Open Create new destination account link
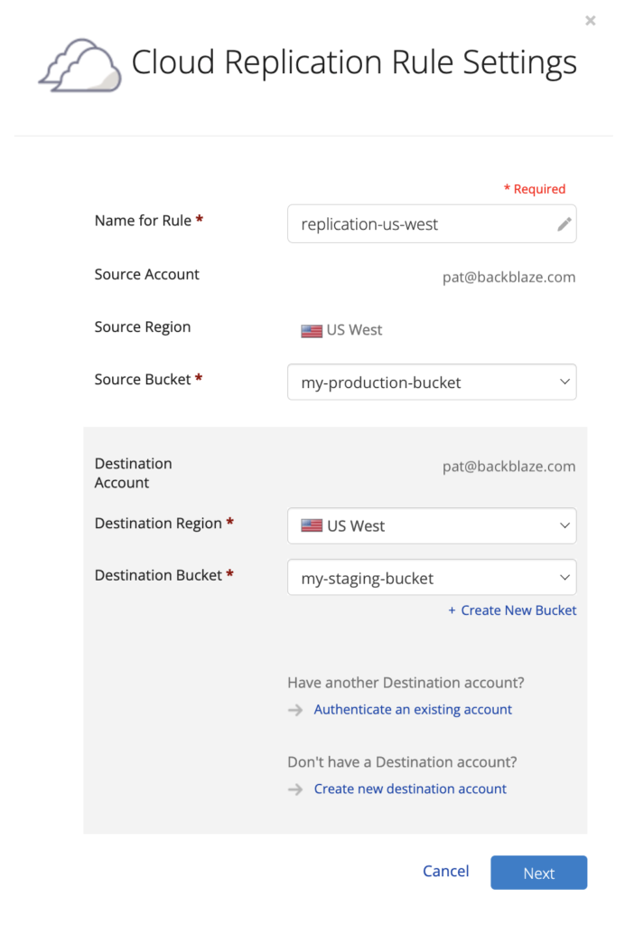Image resolution: width=625 pixels, height=926 pixels. [x=410, y=789]
